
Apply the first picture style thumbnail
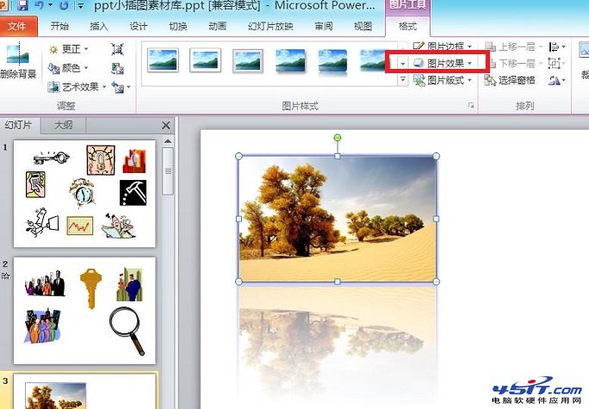[163, 59]
